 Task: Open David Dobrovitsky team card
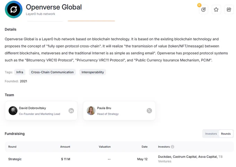click(41, 111)
